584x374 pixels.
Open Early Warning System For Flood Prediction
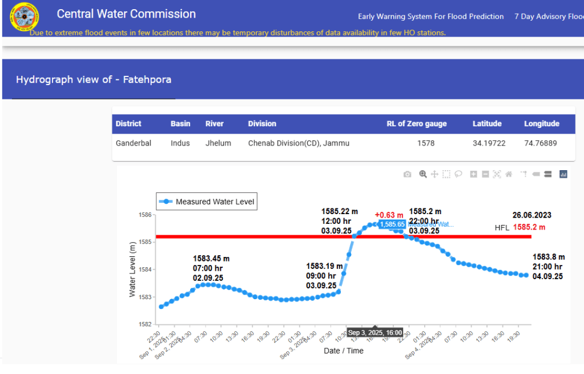click(430, 17)
